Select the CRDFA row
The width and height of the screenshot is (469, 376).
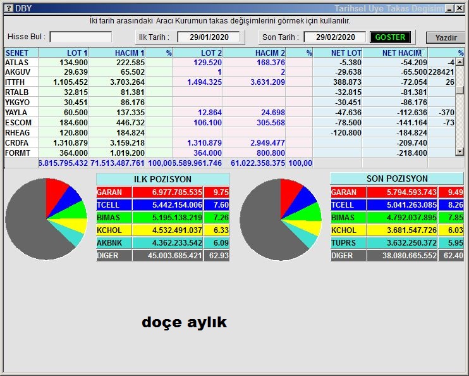229,142
